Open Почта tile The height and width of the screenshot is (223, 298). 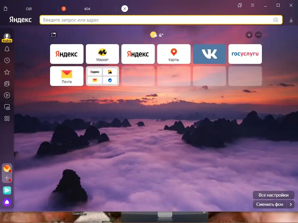(67, 76)
